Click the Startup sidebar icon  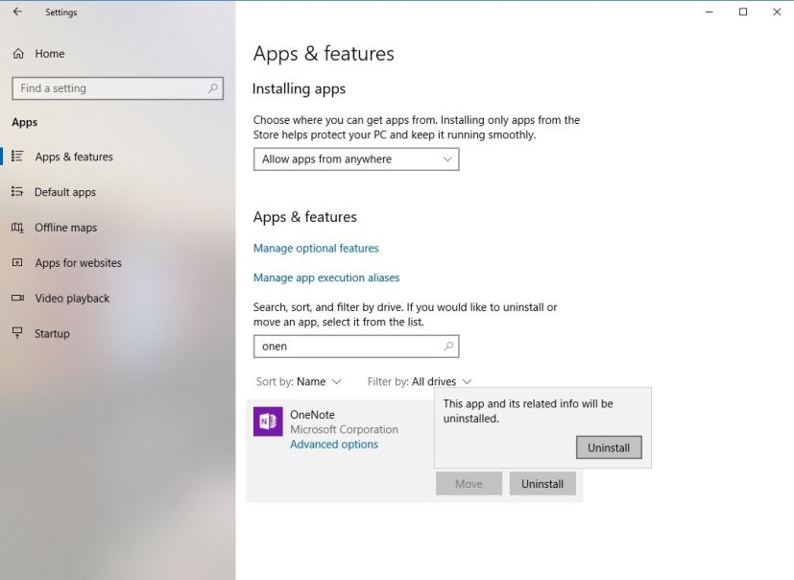[x=19, y=333]
